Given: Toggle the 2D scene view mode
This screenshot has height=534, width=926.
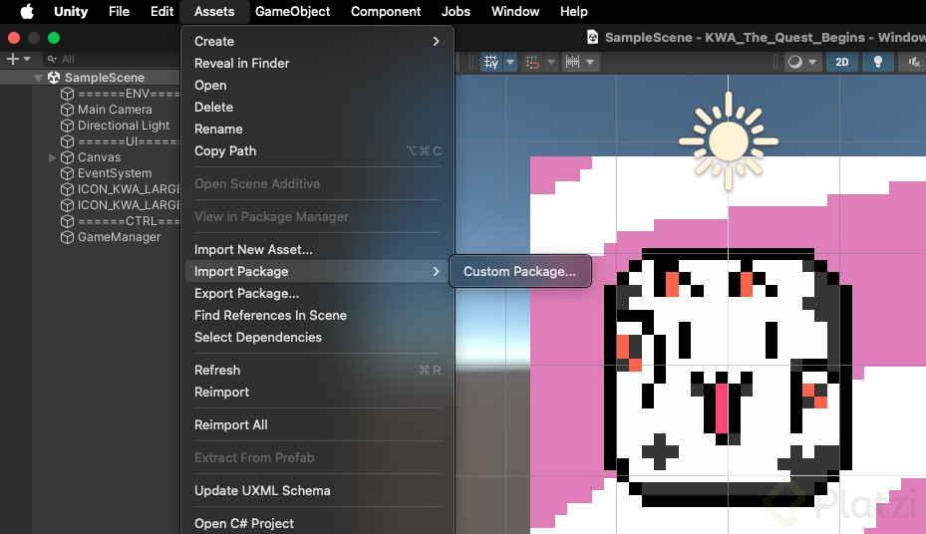Looking at the screenshot, I should [842, 62].
